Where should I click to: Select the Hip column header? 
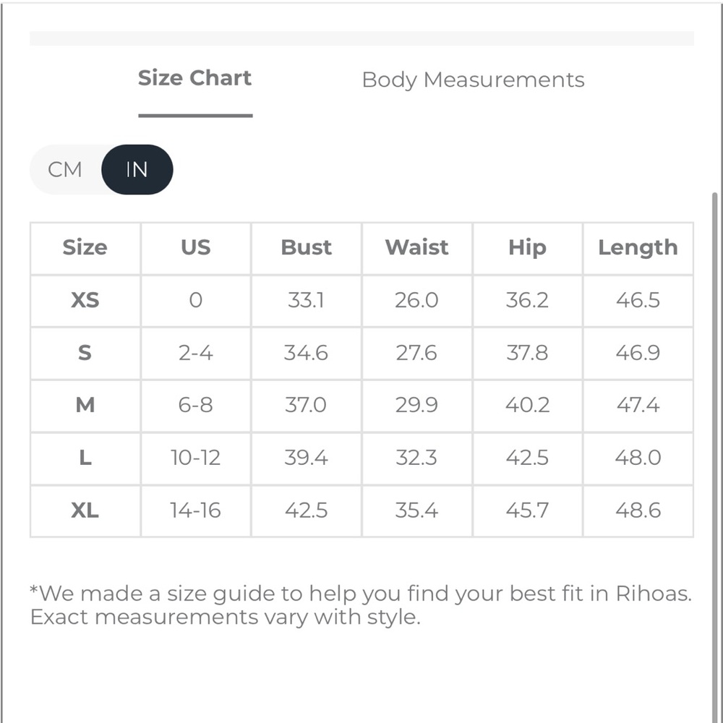click(x=528, y=248)
